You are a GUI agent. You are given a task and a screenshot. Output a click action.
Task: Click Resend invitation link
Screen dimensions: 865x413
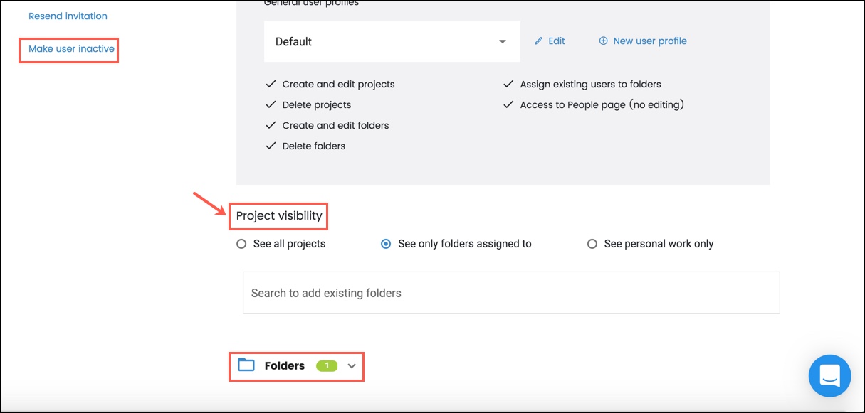68,16
